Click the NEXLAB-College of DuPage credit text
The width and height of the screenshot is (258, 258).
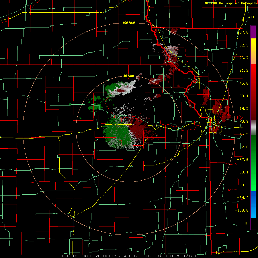click(231, 3)
